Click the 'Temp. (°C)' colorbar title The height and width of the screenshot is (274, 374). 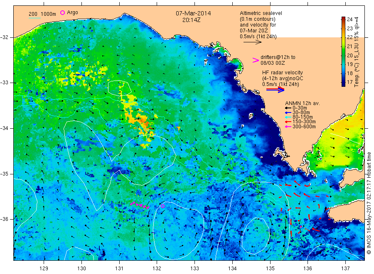[357, 75]
